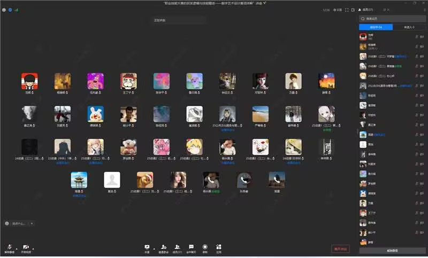The width and height of the screenshot is (428, 258).
Task: Click the member search input field
Action: click(x=393, y=18)
